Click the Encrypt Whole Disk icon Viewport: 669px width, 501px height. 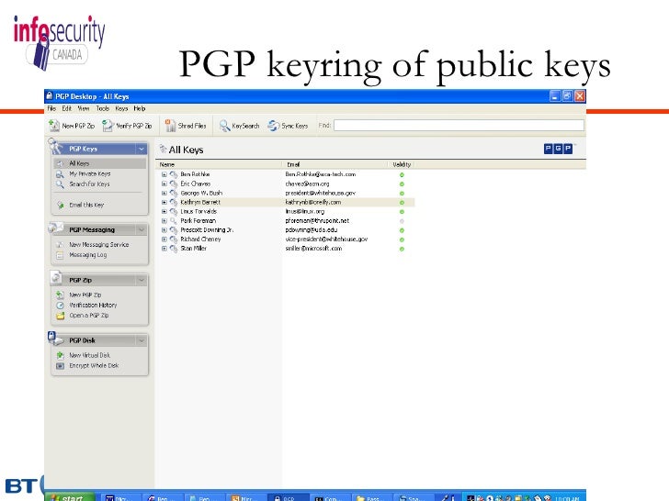[60, 365]
